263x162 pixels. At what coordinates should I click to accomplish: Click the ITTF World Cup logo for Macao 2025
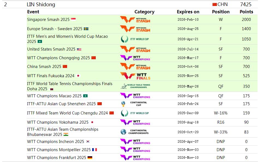click(135, 39)
